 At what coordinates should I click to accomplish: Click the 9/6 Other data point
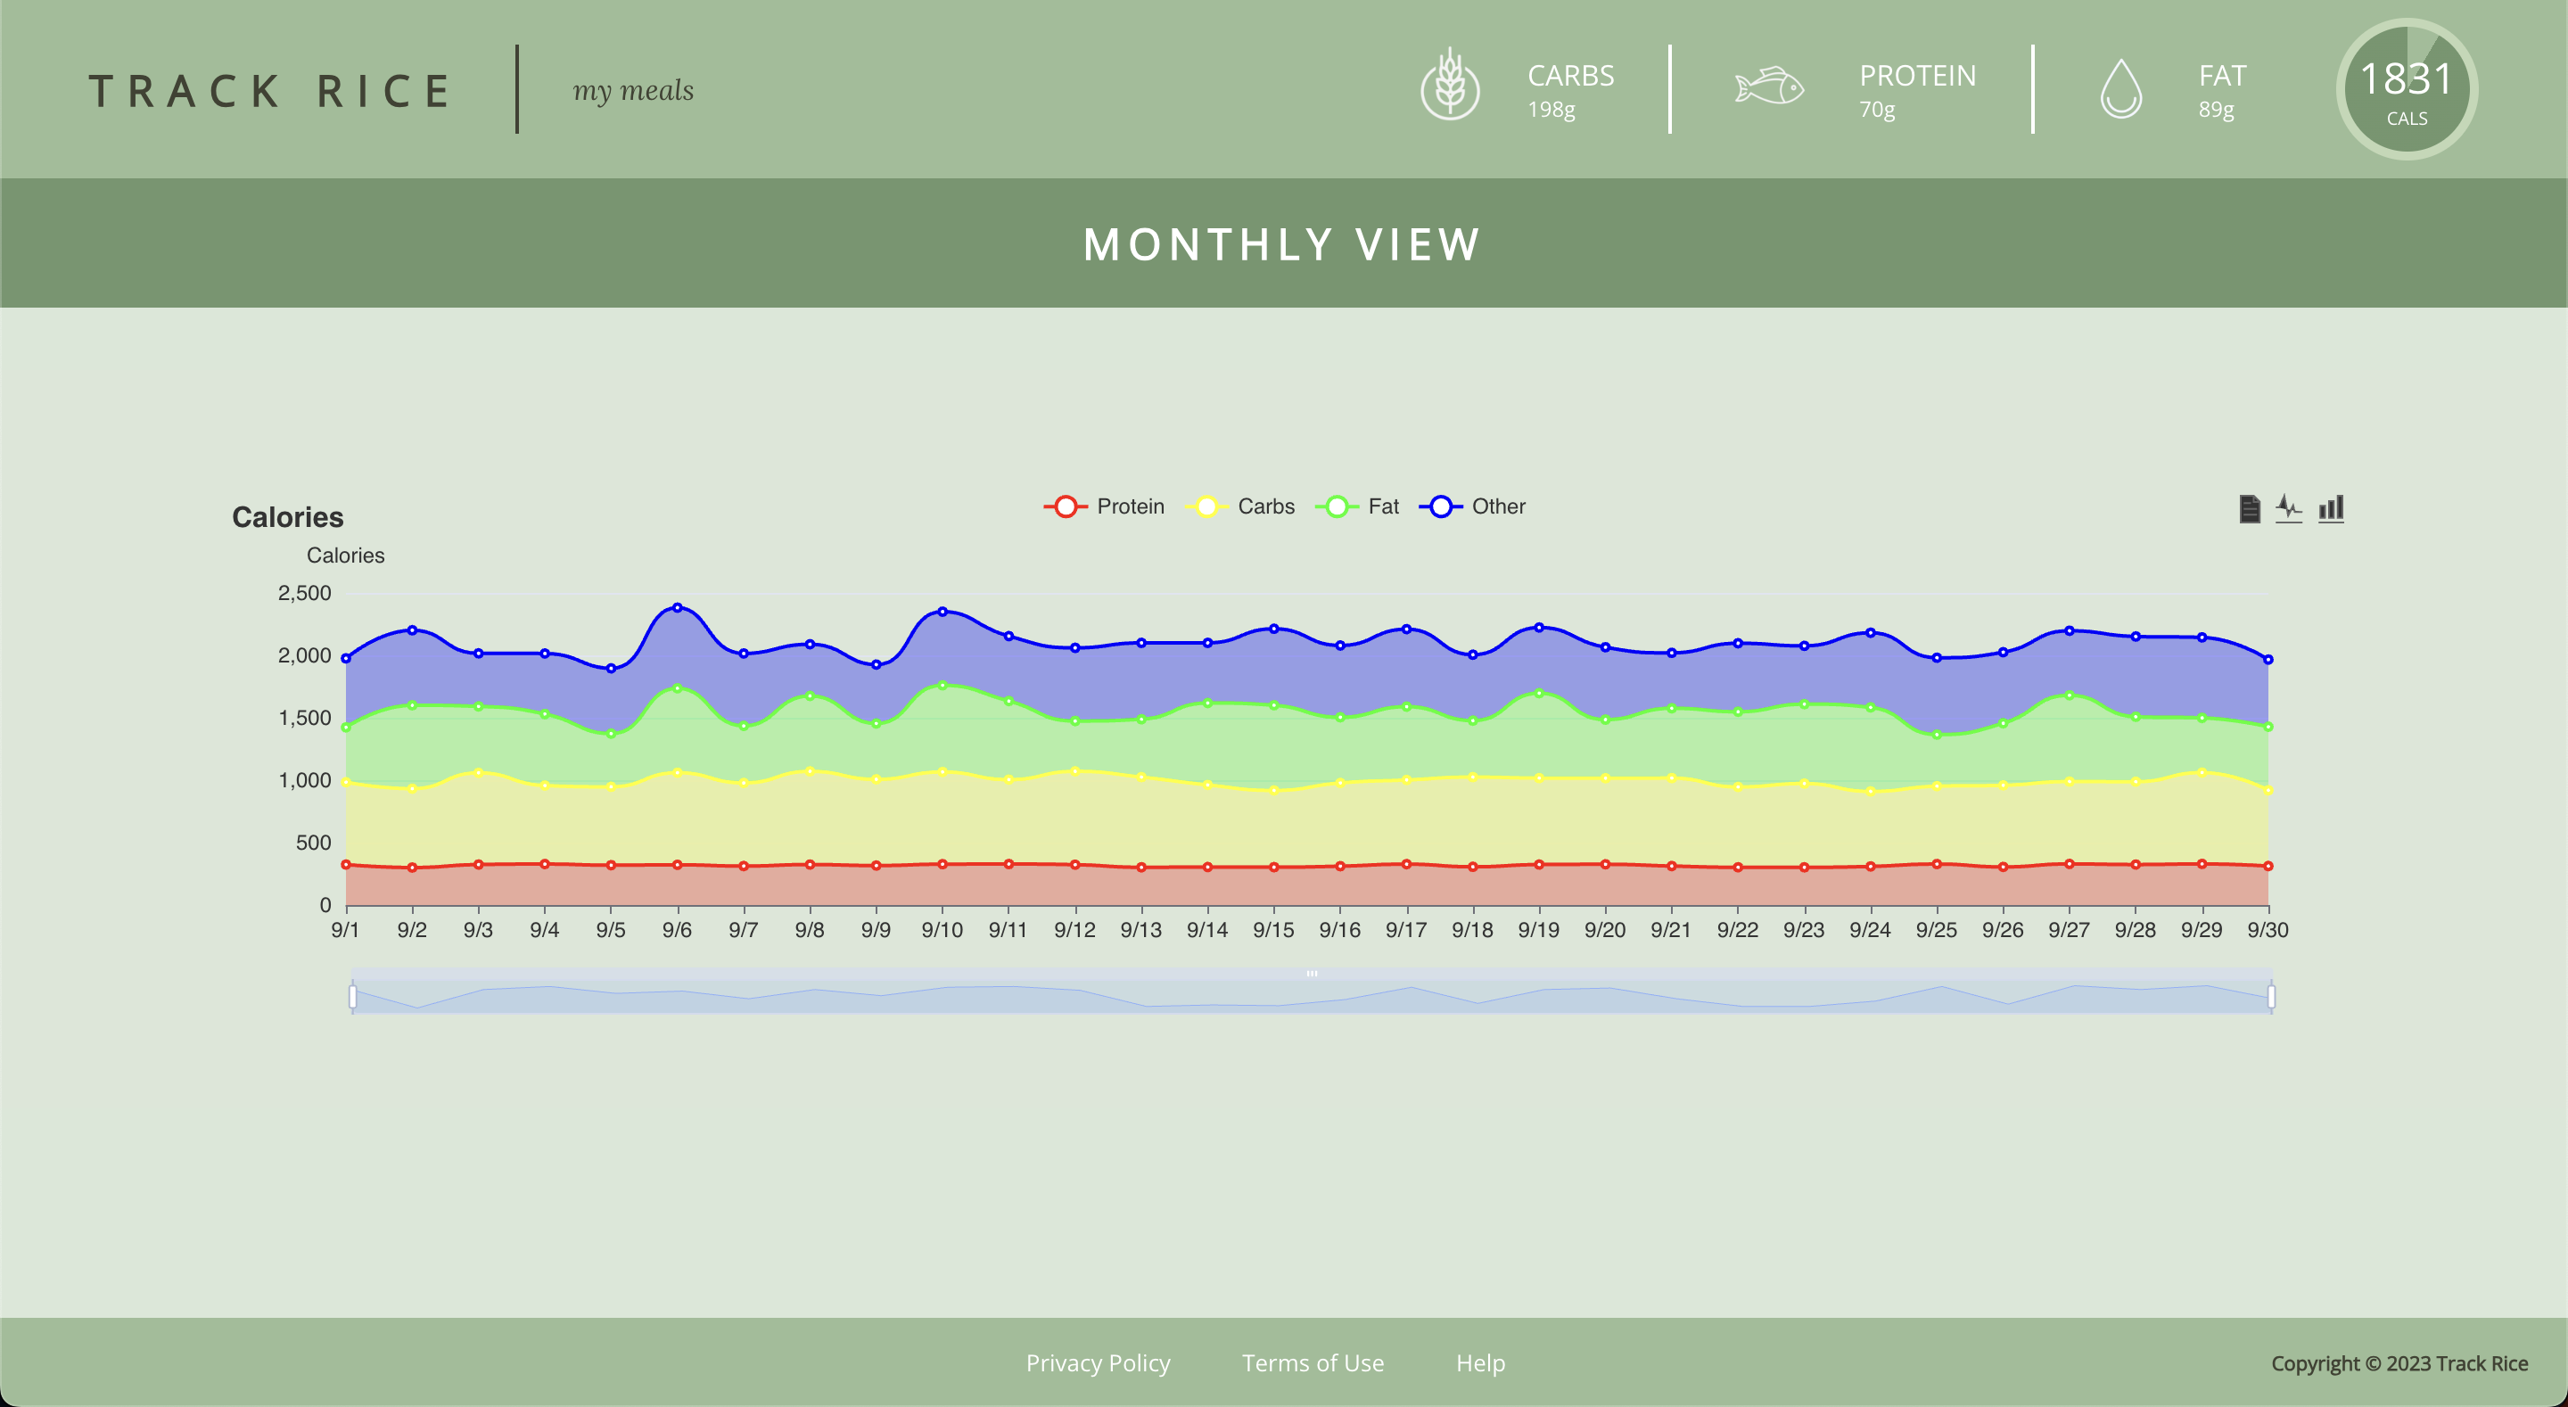677,607
